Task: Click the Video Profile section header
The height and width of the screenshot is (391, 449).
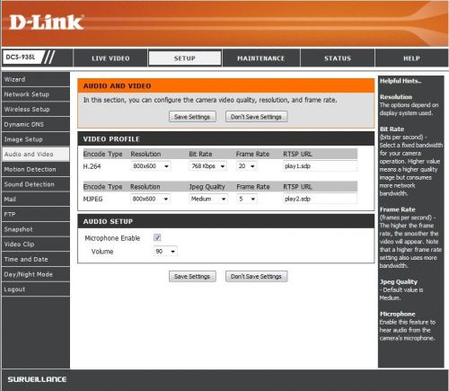Action: 226,138
